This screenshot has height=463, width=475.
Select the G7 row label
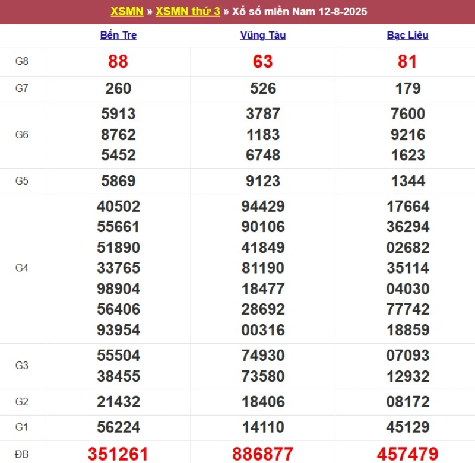(22, 88)
